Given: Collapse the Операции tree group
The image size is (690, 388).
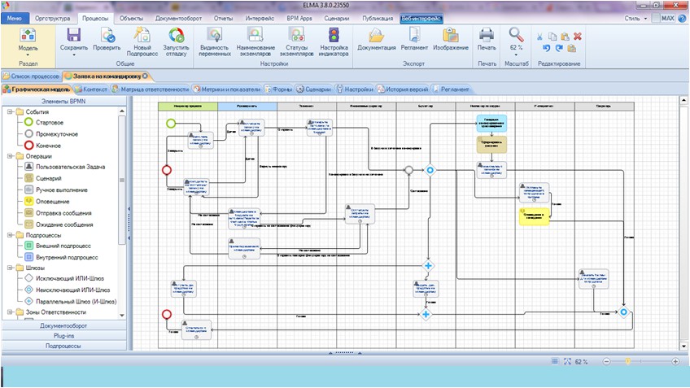Looking at the screenshot, I should coord(10,155).
